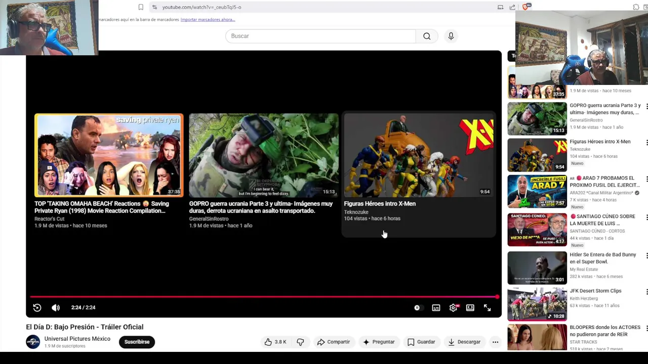Mute the video using the speaker icon
Image resolution: width=648 pixels, height=364 pixels.
[x=56, y=307]
